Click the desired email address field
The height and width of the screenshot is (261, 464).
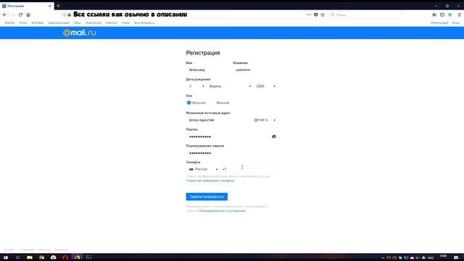[219, 120]
